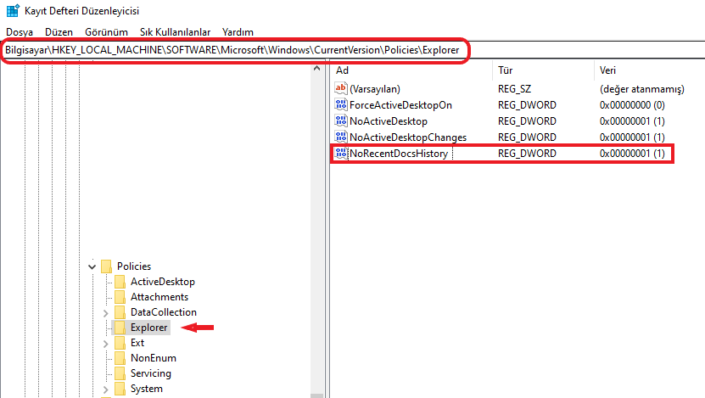Click the (Varsayılan) string value icon
Image resolution: width=705 pixels, height=398 pixels.
tap(341, 89)
